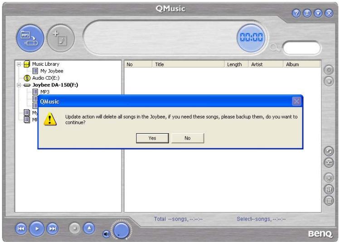The image size is (339, 242).
Task: Collapse the Music Library tree node
Action: click(19, 64)
